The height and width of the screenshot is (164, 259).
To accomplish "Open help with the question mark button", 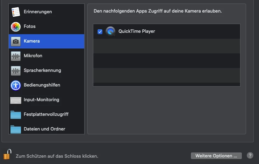I will click(250, 155).
